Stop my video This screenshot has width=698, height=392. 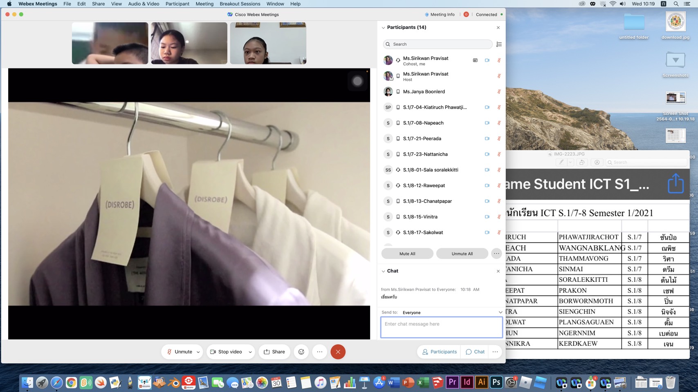226,352
